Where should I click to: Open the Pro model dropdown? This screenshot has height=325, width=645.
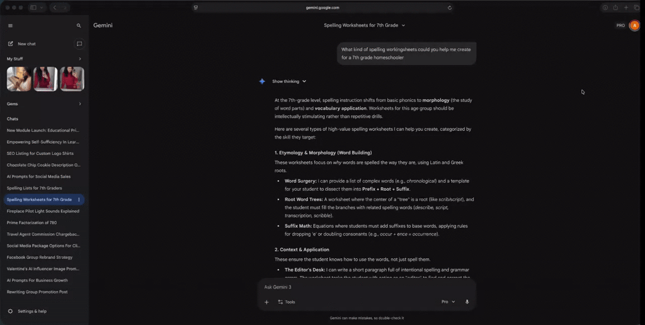tap(448, 302)
